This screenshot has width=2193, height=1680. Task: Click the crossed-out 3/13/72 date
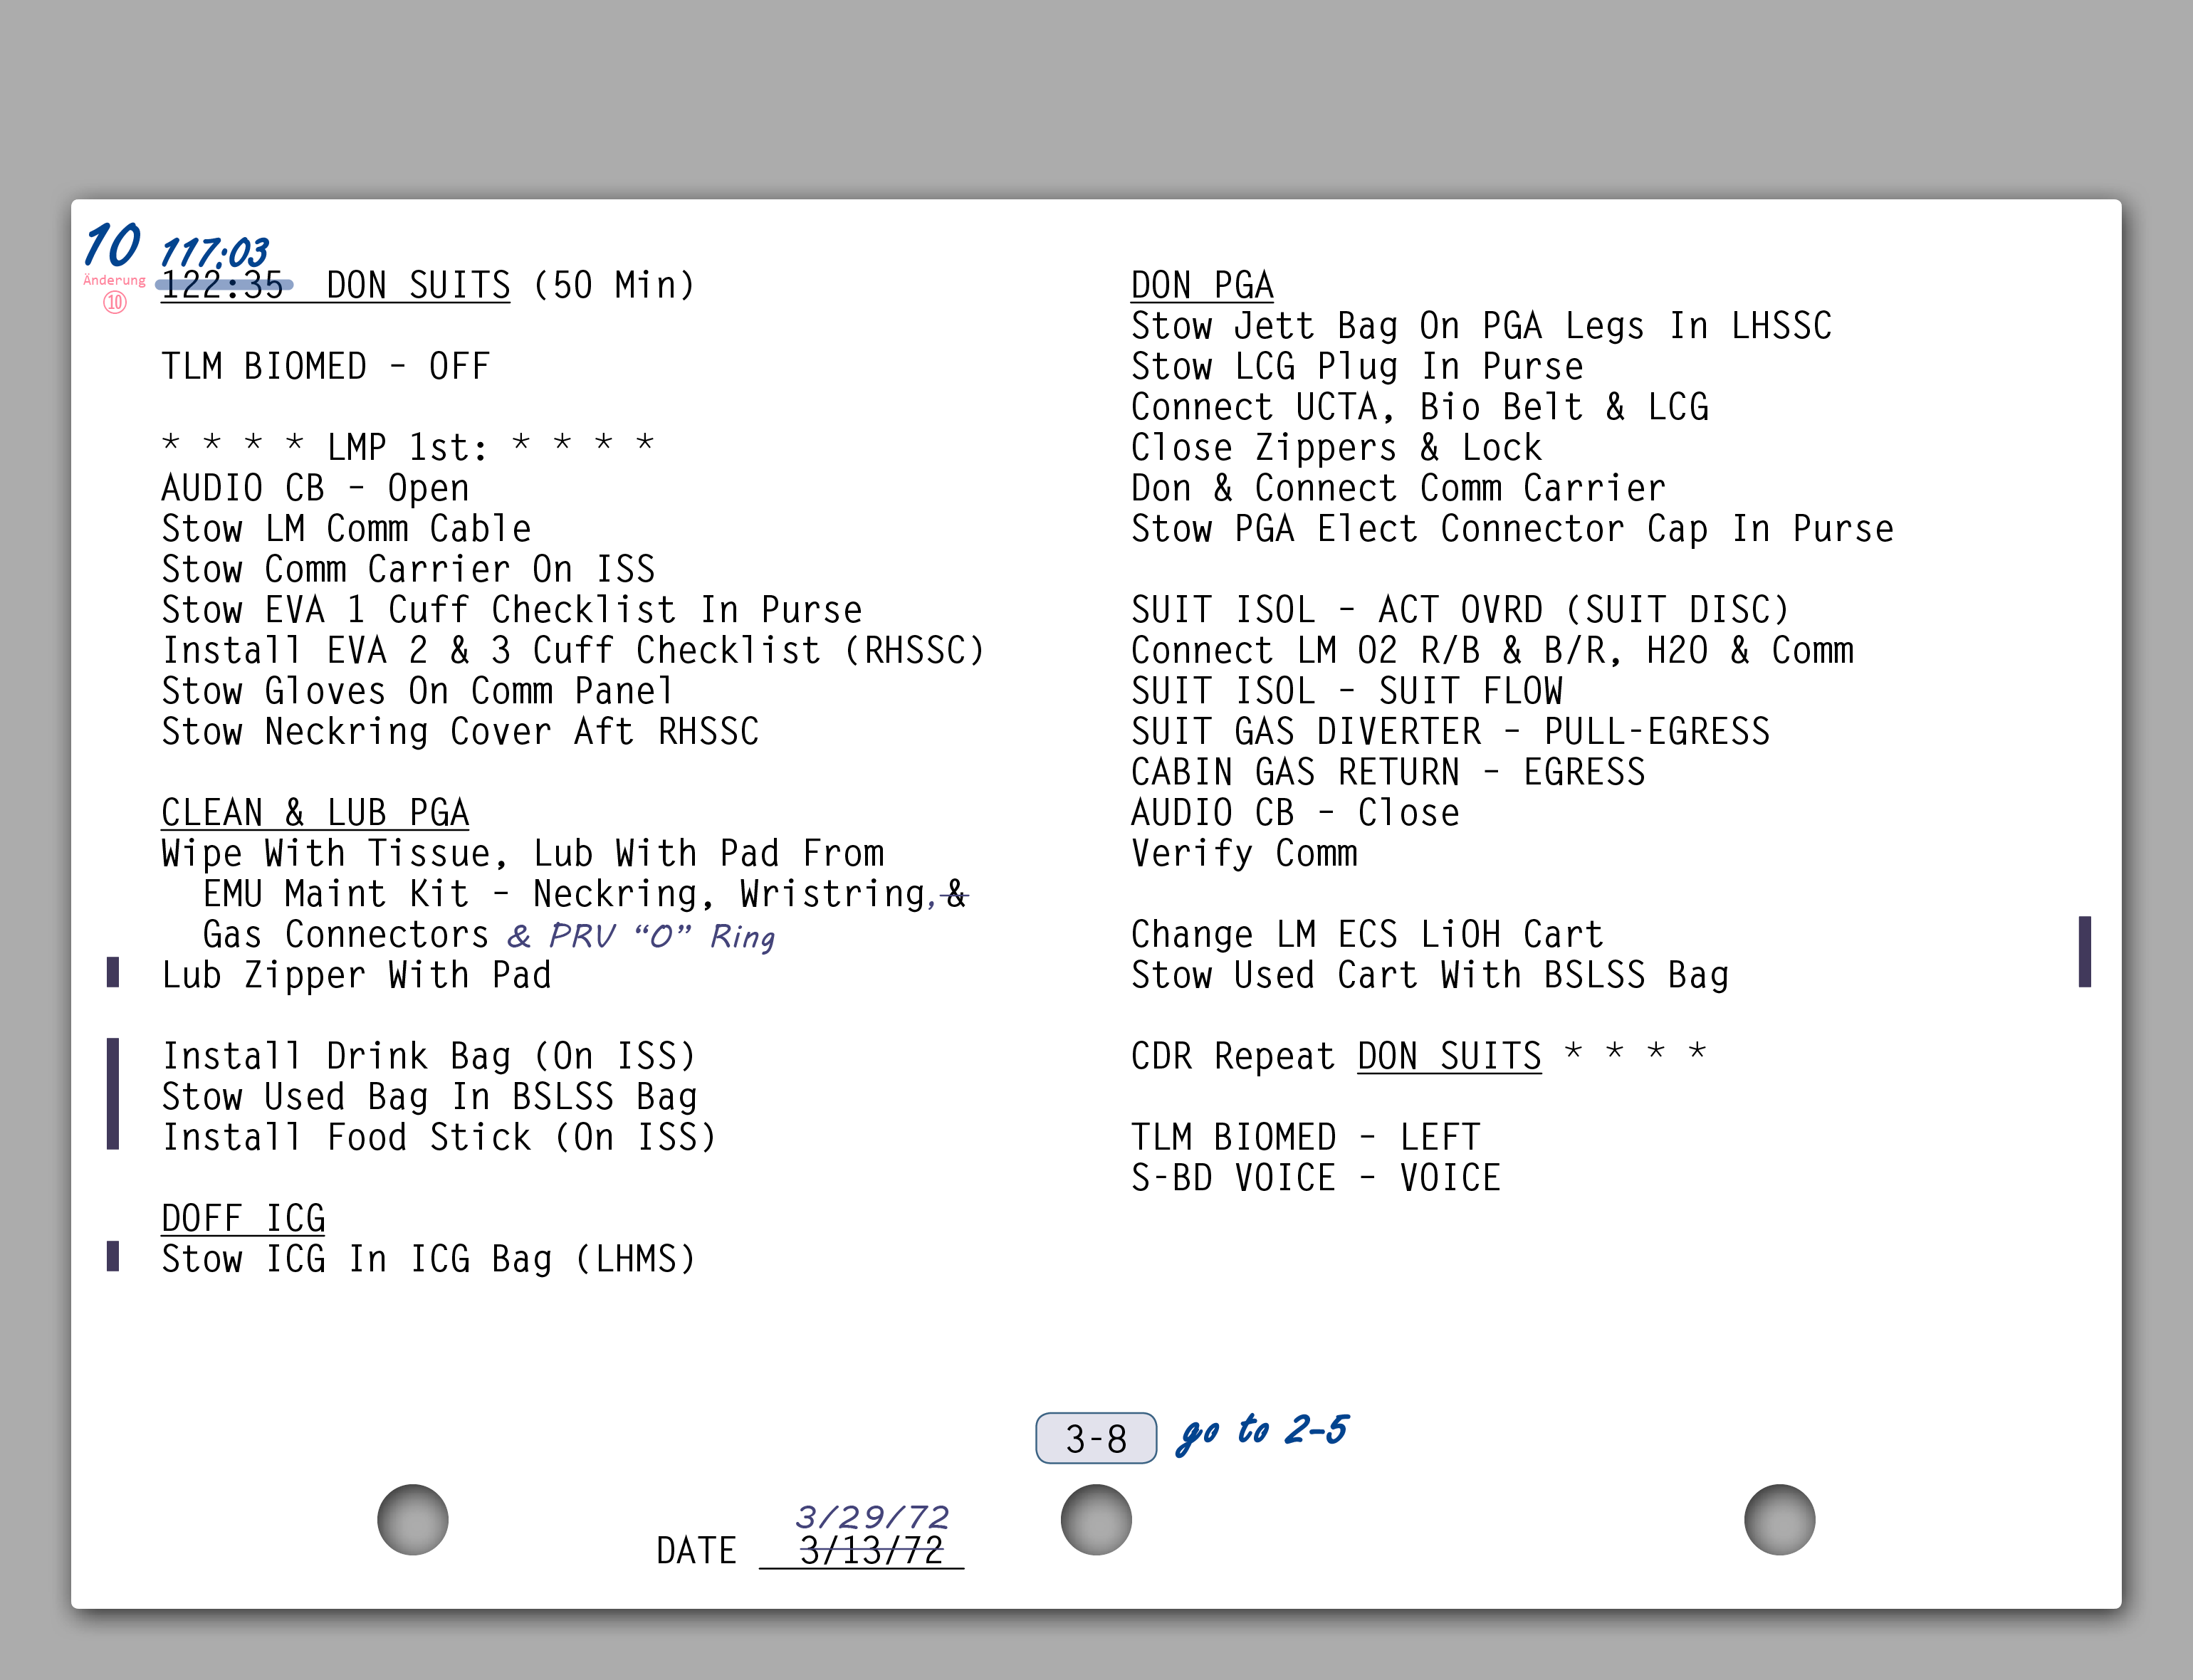pos(871,1551)
